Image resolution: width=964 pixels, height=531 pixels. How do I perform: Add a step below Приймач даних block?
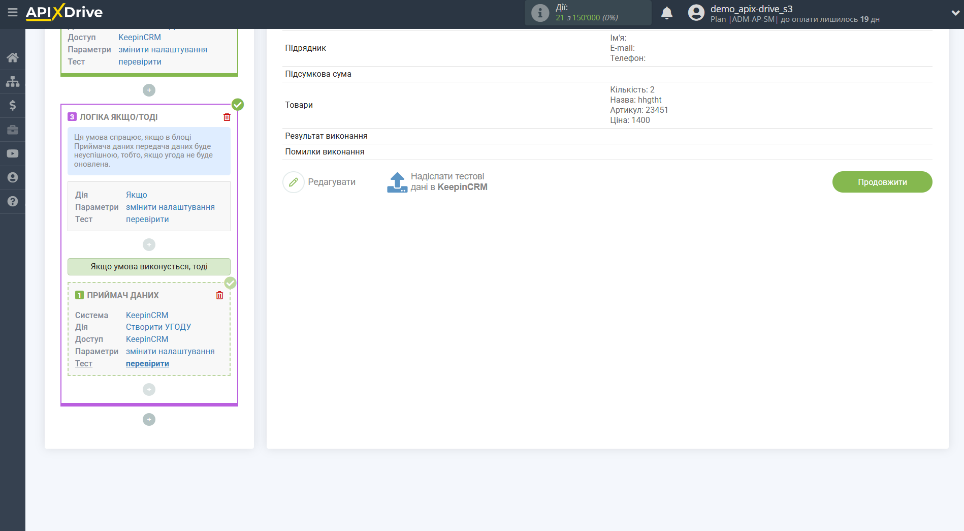pos(149,389)
